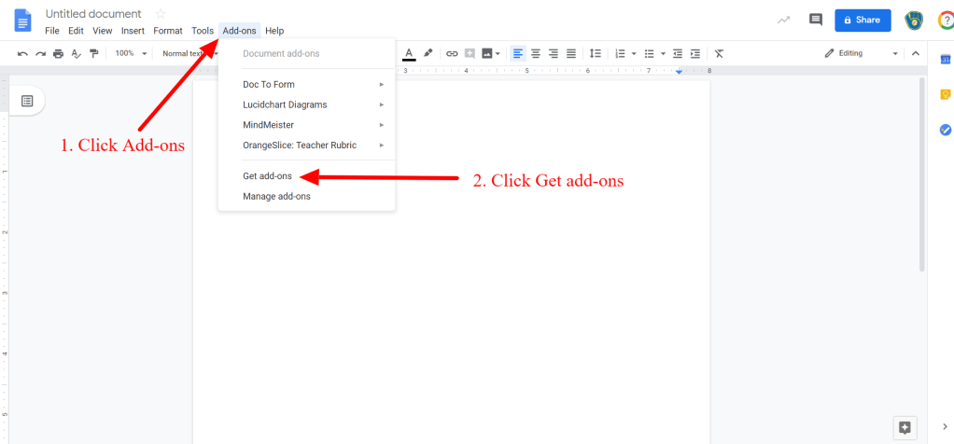Open comment history speech bubble icon
954x444 pixels.
point(815,20)
